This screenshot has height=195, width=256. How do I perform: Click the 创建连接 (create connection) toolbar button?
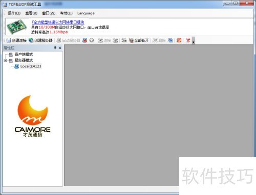16,40
